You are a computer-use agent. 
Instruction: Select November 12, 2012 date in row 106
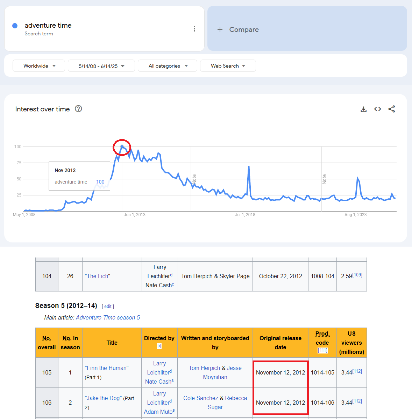point(280,403)
